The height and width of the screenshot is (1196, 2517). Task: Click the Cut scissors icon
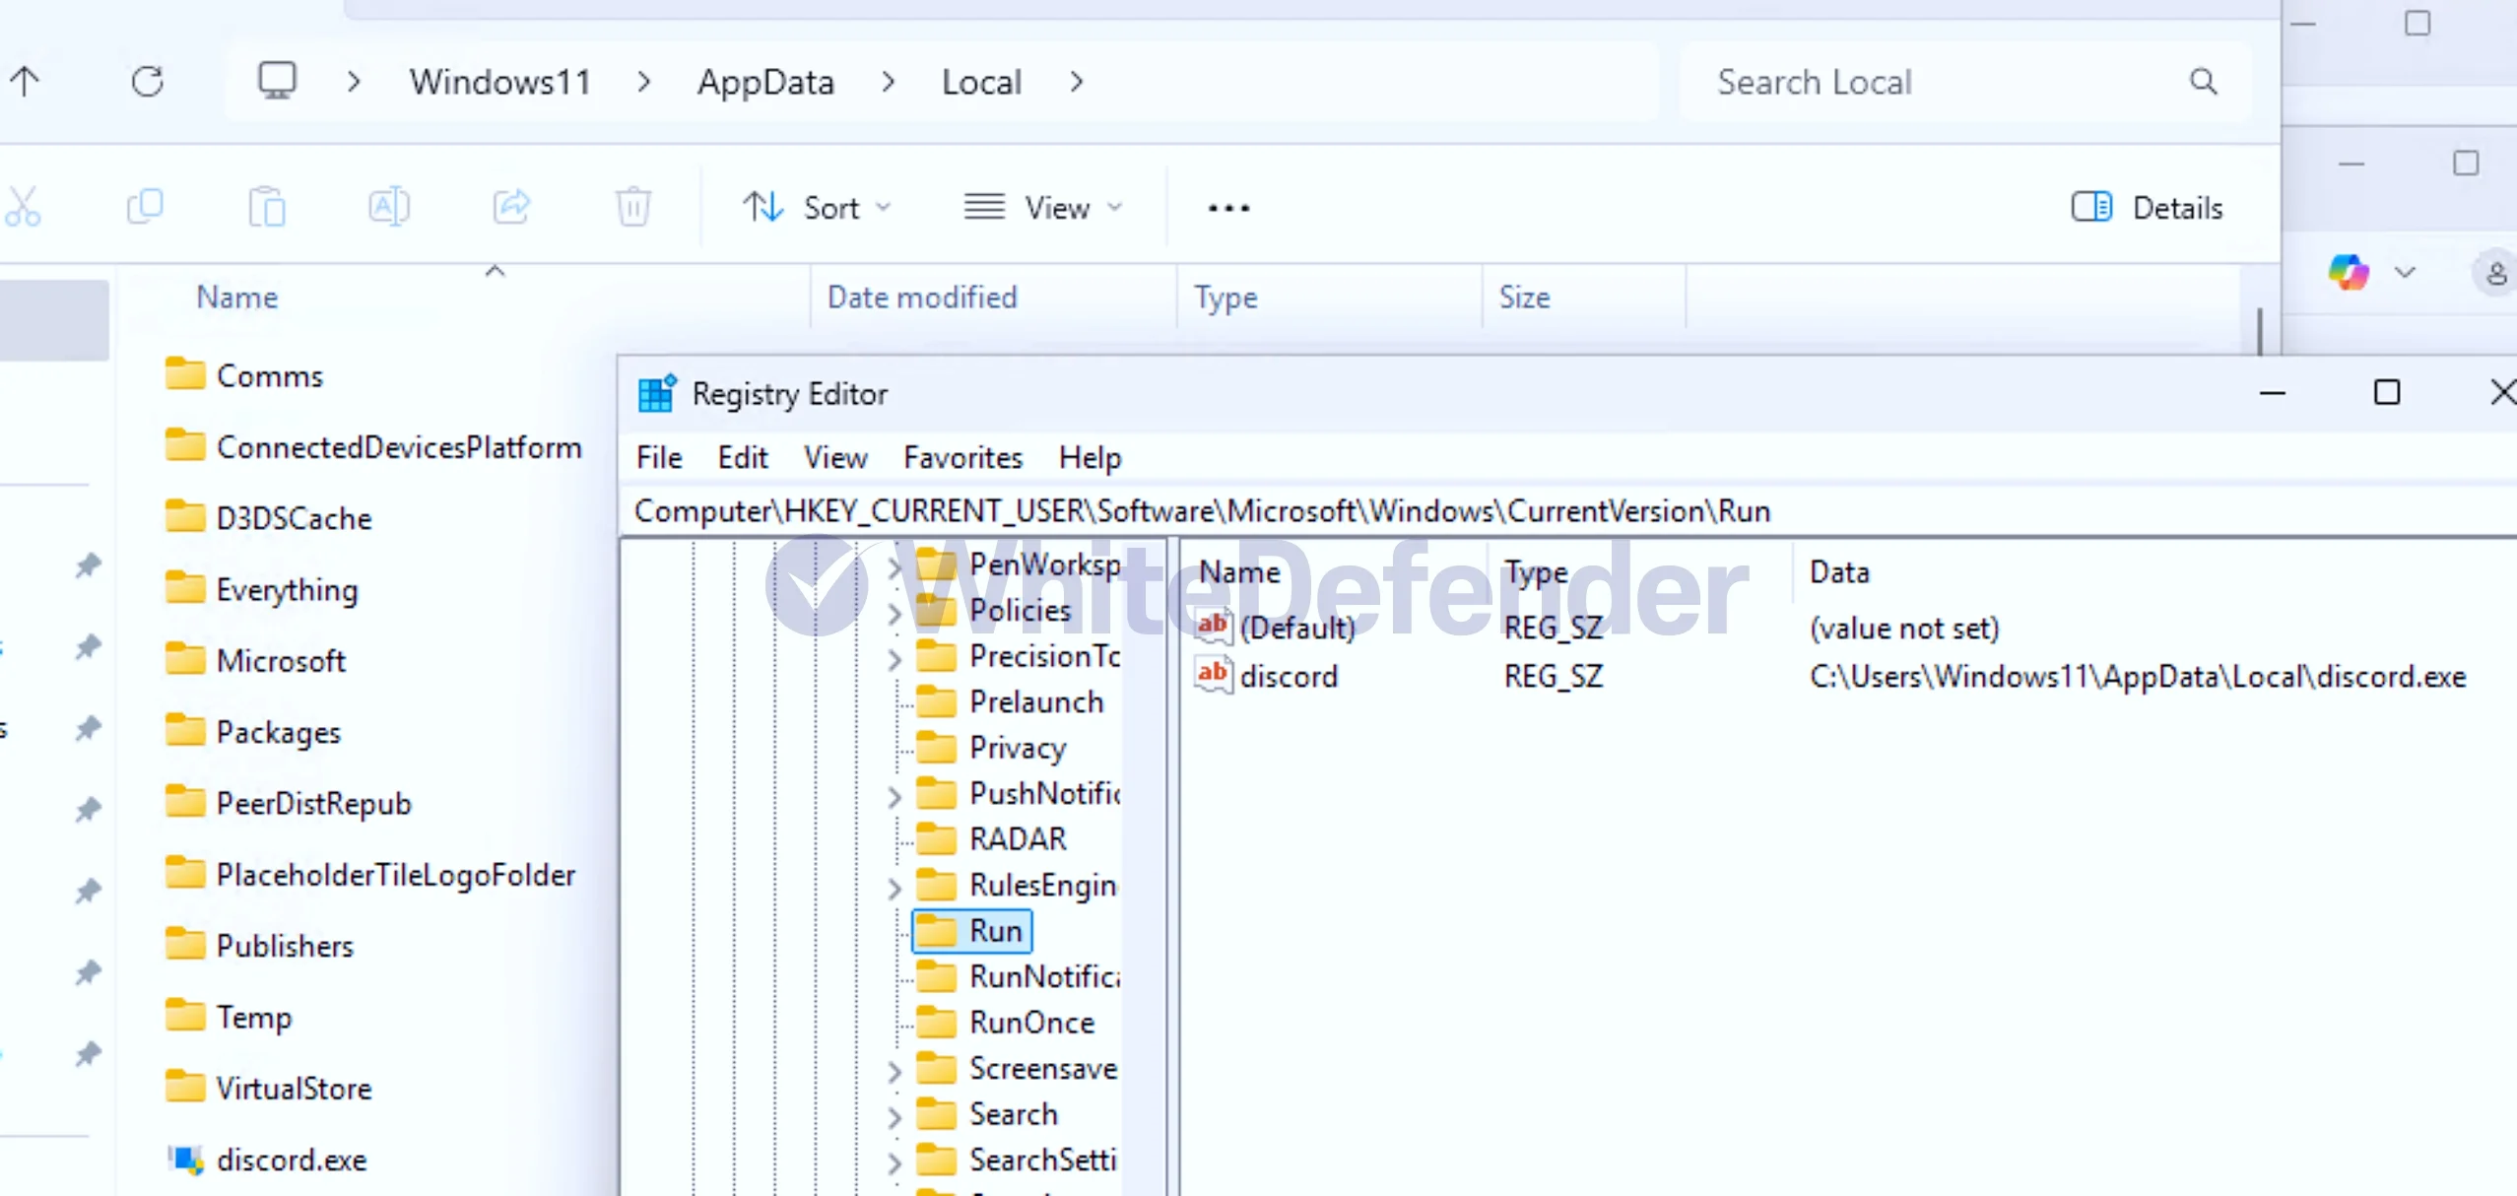pyautogui.click(x=23, y=208)
